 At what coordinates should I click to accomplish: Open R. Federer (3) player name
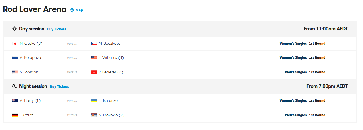[111, 72]
